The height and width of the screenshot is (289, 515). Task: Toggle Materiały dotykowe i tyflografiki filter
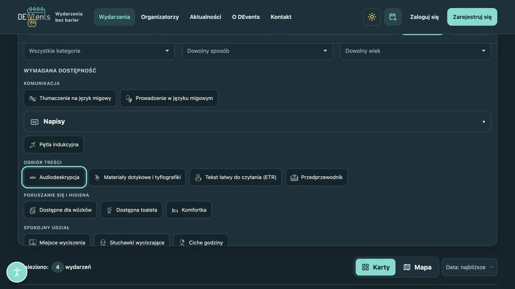[x=137, y=177]
